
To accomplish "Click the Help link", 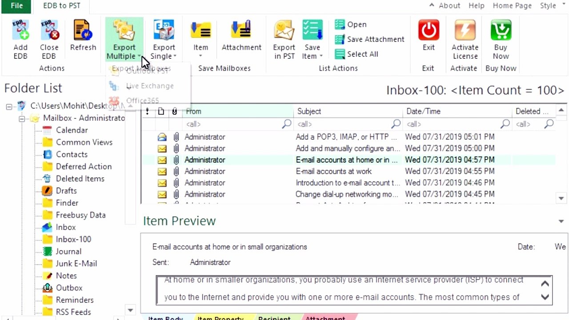I will pyautogui.click(x=476, y=5).
